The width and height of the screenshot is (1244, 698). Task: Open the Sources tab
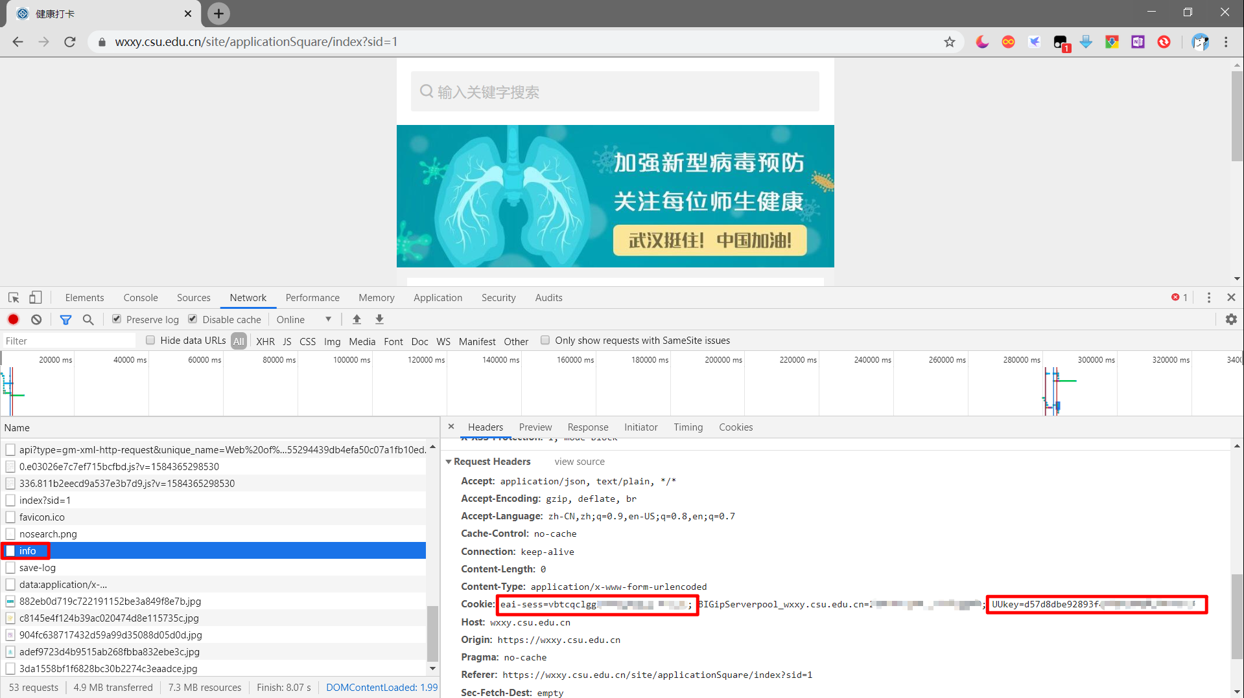coord(194,298)
